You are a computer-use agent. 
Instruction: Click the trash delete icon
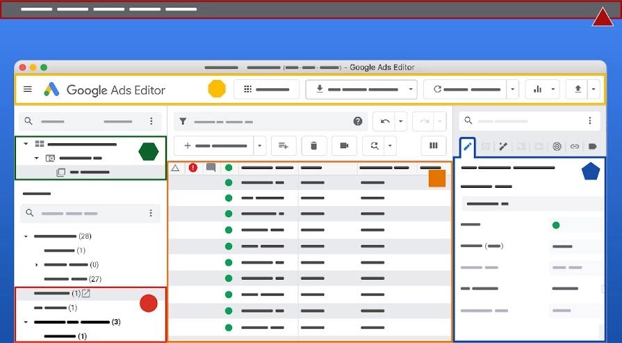[313, 145]
